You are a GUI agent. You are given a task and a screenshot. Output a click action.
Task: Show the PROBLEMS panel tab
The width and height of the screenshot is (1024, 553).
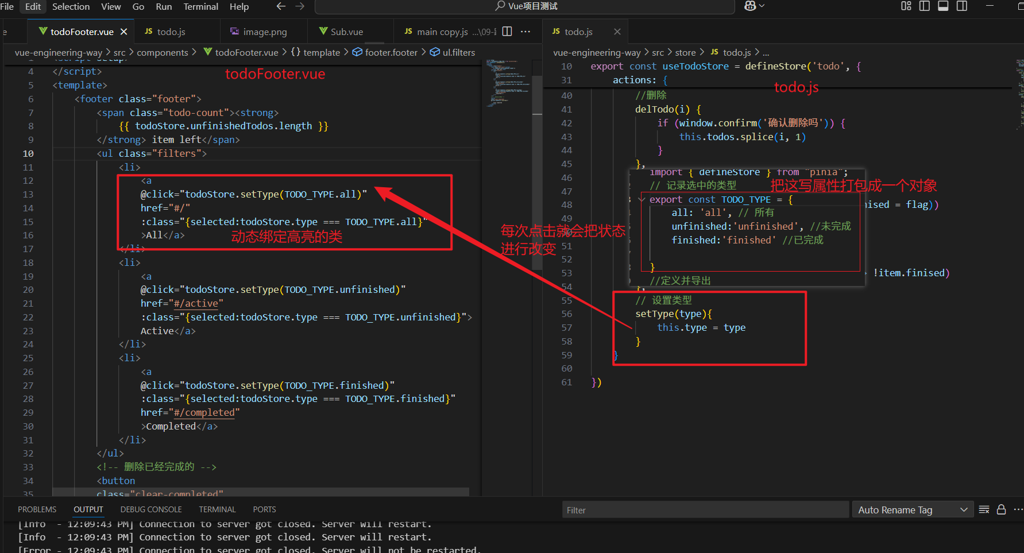pos(37,509)
